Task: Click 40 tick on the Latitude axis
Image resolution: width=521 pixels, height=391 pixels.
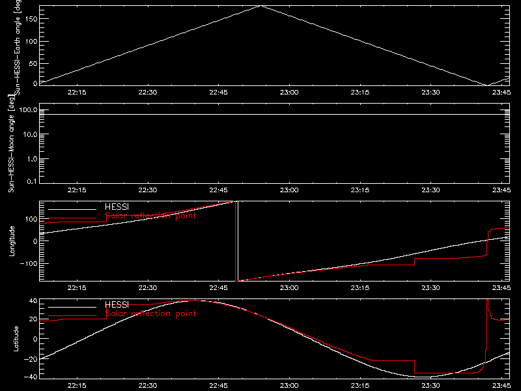Action: (x=33, y=301)
